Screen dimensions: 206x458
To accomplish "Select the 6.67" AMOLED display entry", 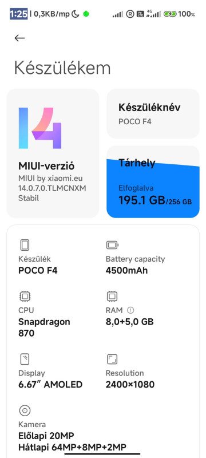I will (x=50, y=385).
